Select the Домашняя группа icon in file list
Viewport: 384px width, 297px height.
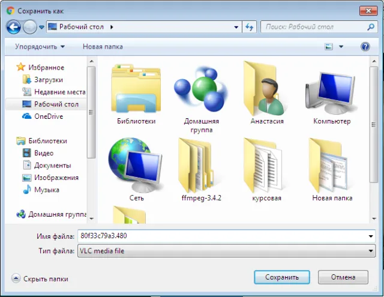point(202,98)
